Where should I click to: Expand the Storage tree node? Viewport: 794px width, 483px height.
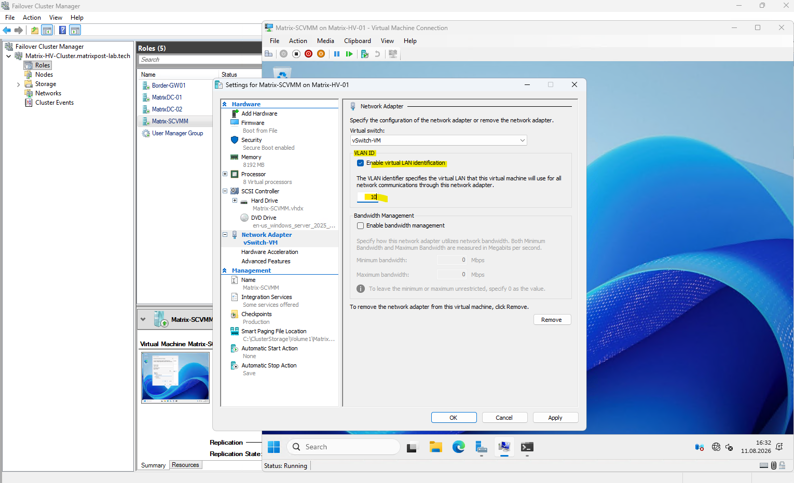coord(18,84)
